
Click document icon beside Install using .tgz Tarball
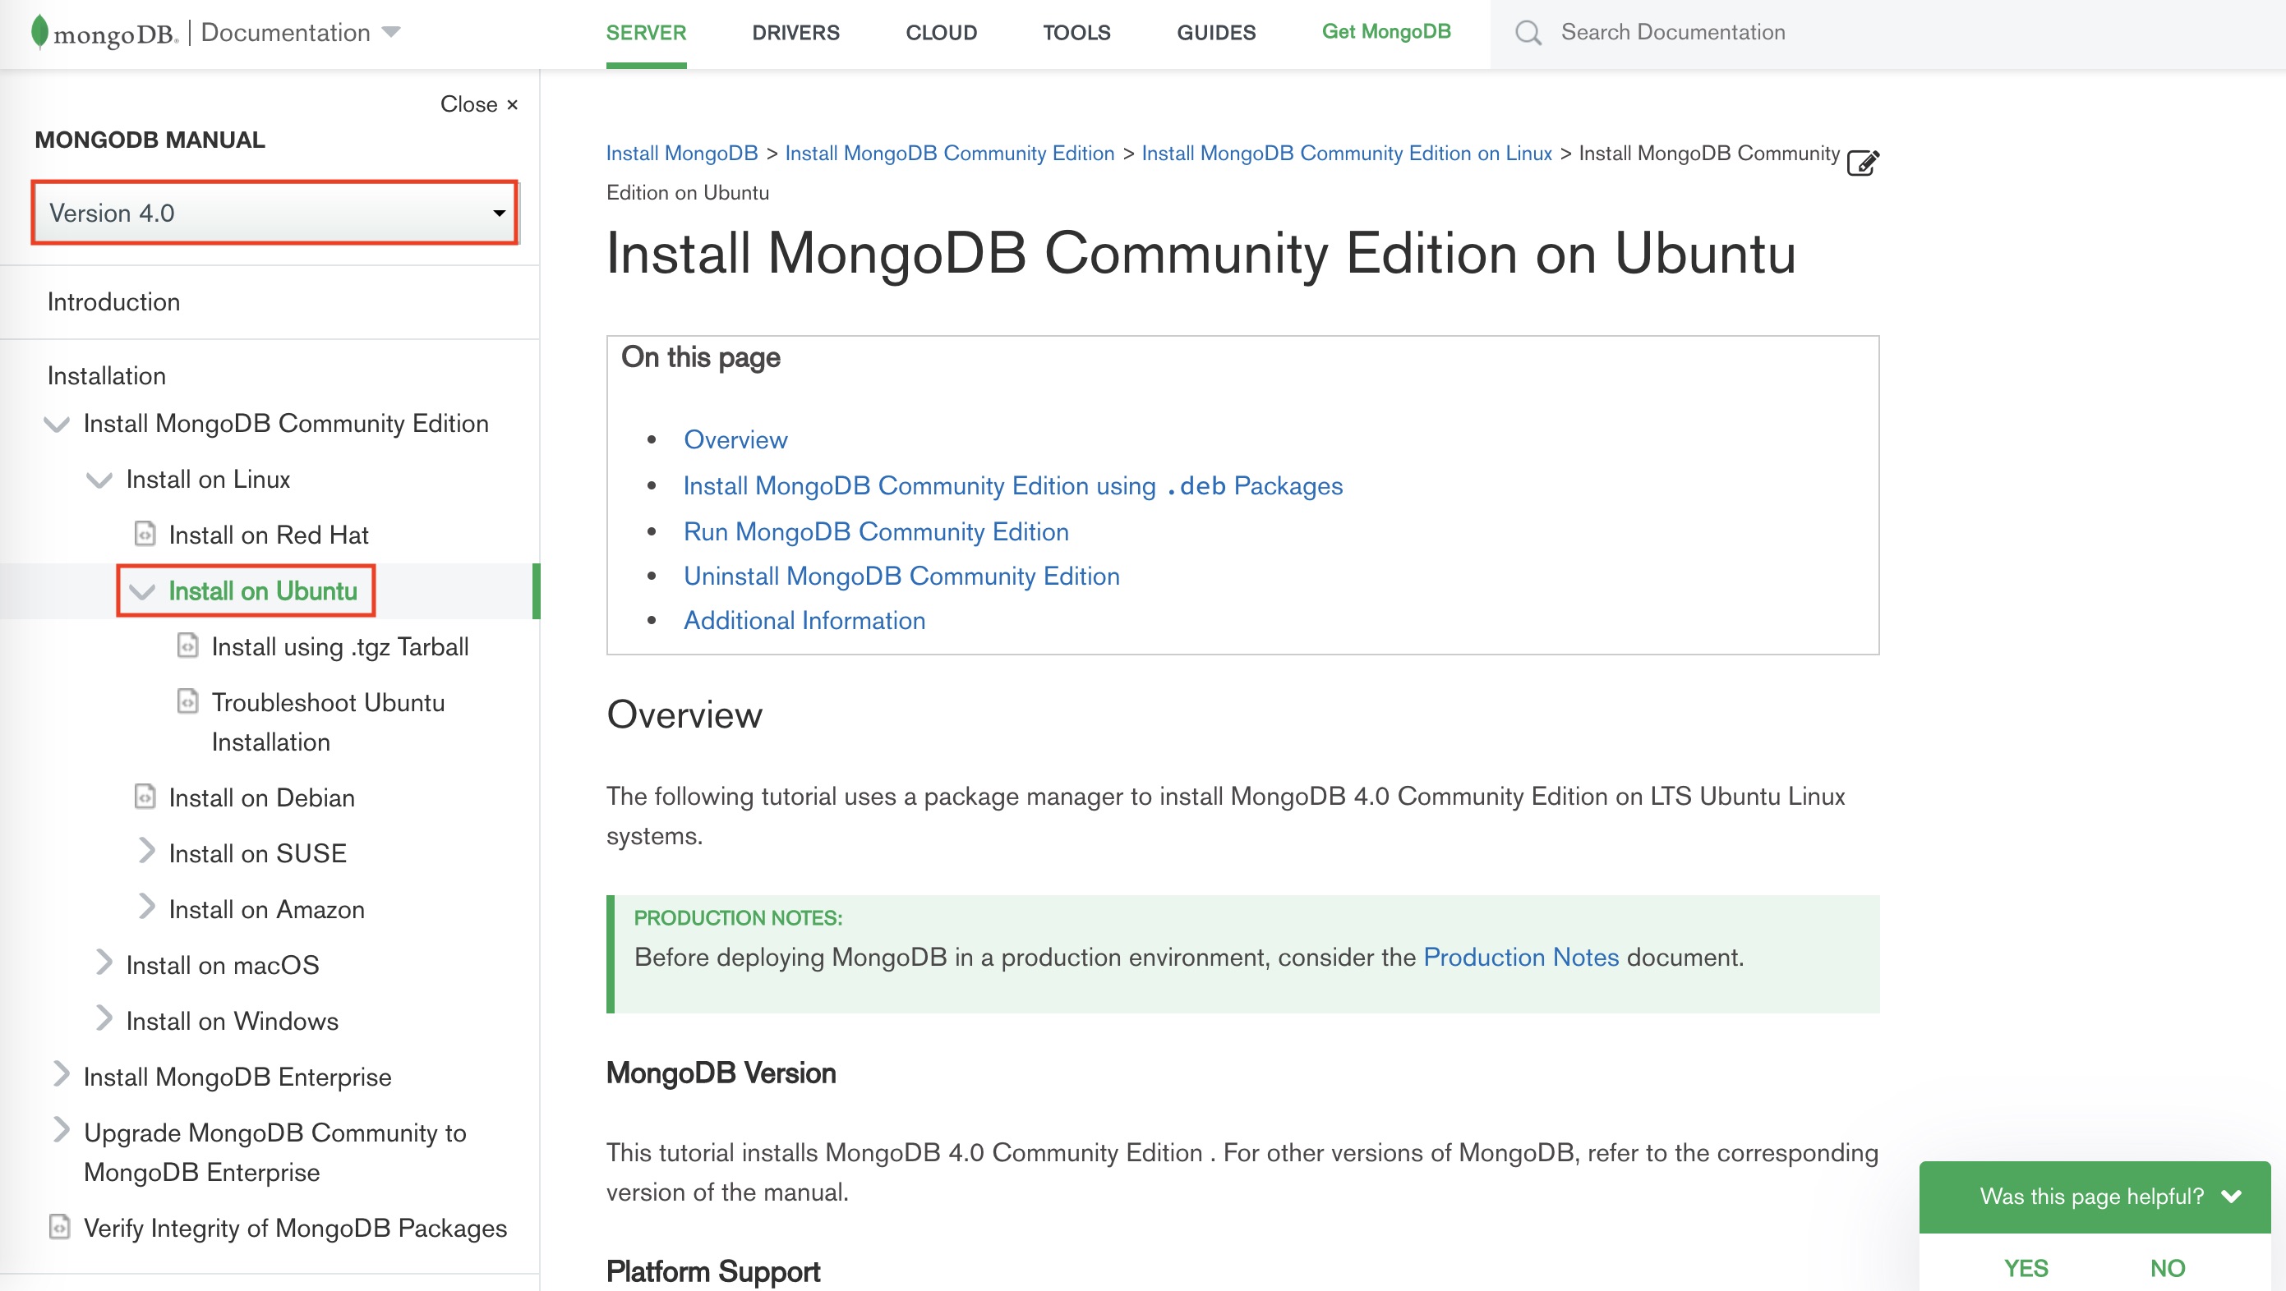[x=187, y=645]
